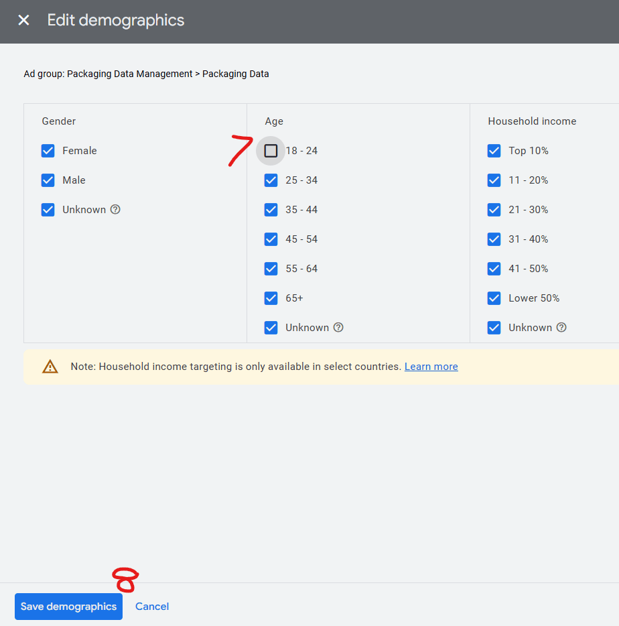Screen dimensions: 619x626
Task: Open help icon beside Age Unknown
Action: pyautogui.click(x=338, y=327)
